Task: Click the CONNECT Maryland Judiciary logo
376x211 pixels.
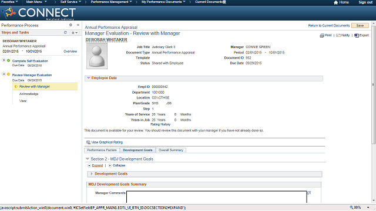Action: [x=39, y=13]
